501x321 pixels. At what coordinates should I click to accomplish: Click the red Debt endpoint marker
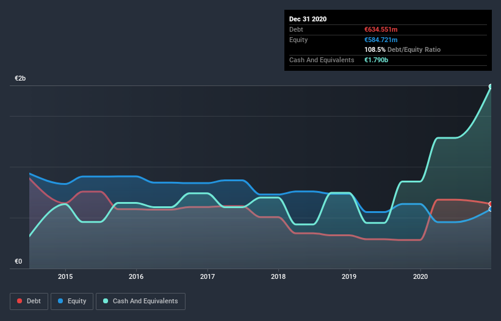(x=491, y=204)
